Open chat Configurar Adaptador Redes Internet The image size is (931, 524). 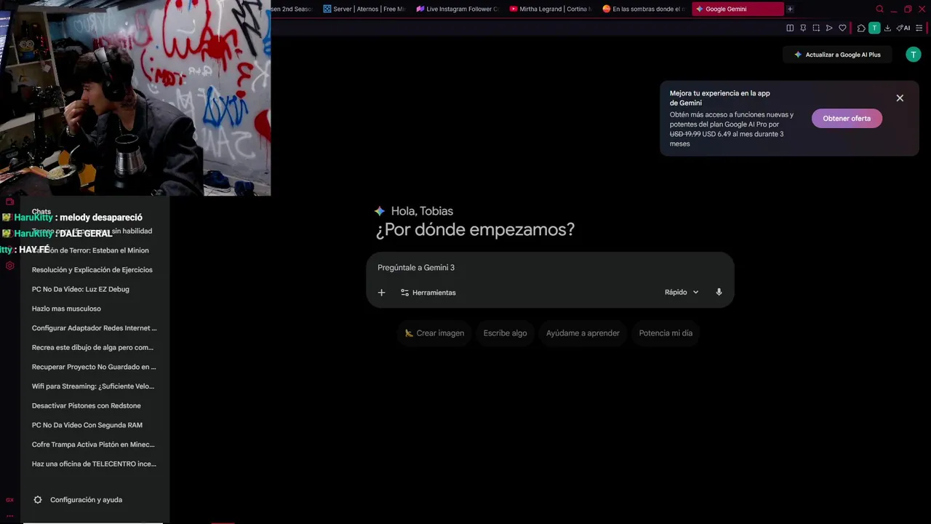coord(92,328)
